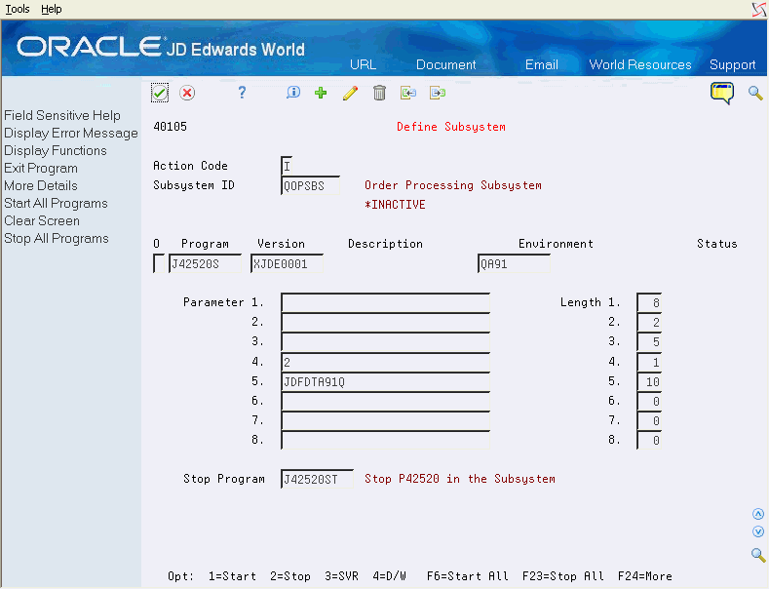The width and height of the screenshot is (769, 589).
Task: Click the screen number 40105
Action: [x=171, y=127]
